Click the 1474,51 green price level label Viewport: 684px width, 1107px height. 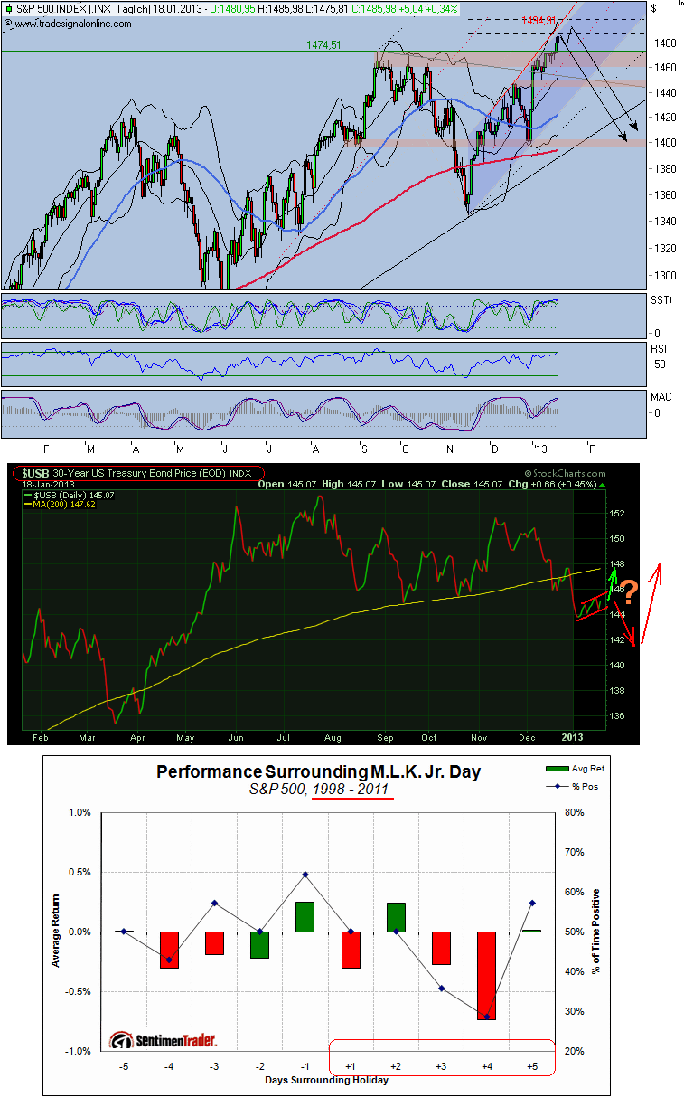(324, 44)
